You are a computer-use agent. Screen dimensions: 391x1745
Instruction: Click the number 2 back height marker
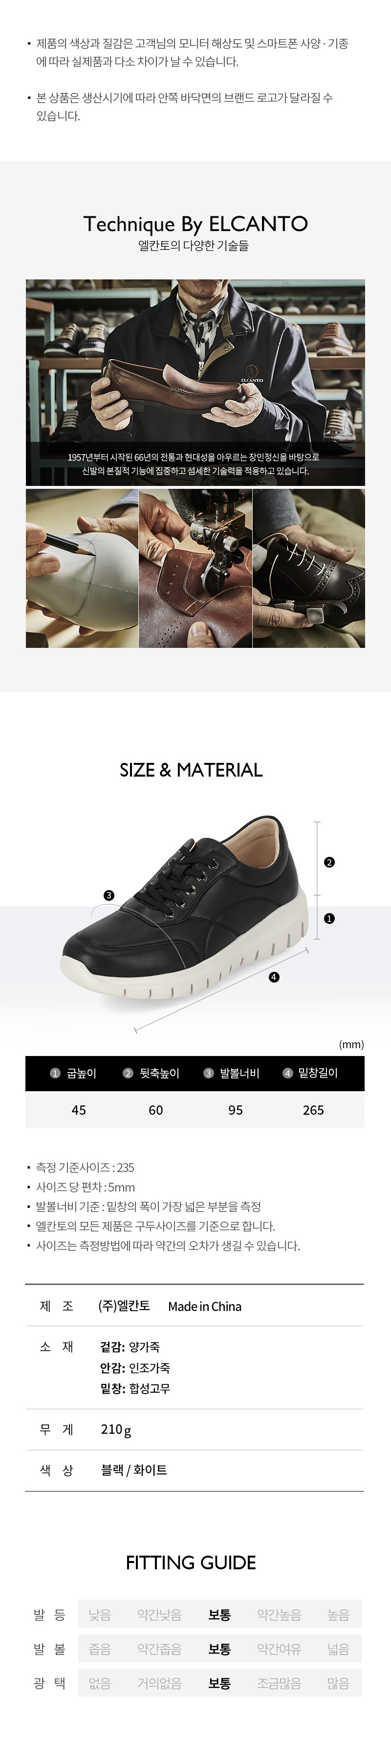(329, 862)
